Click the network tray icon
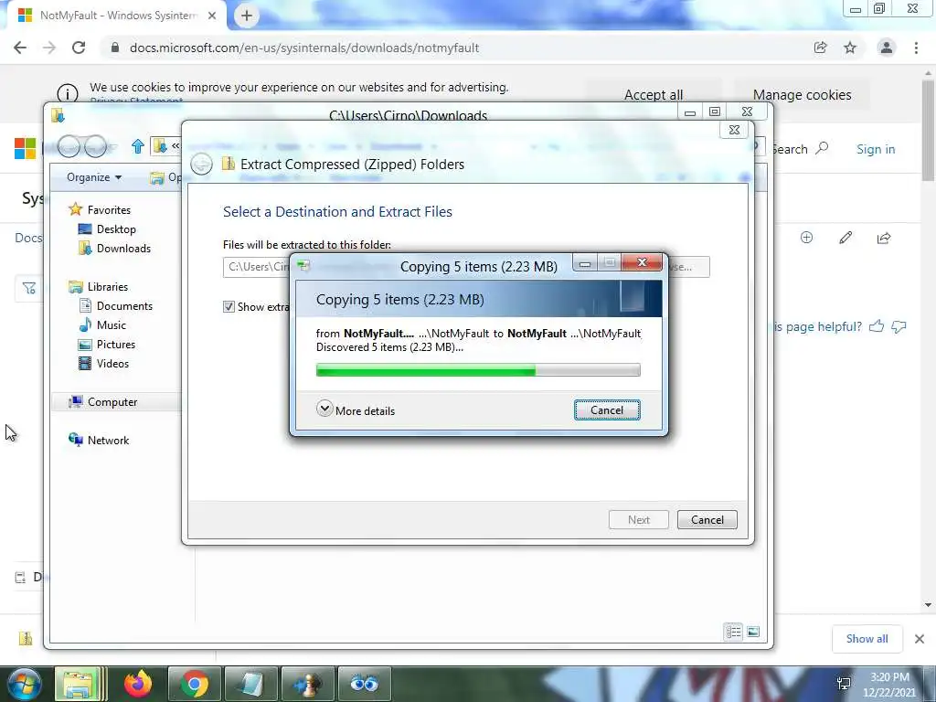936x702 pixels. 844,684
